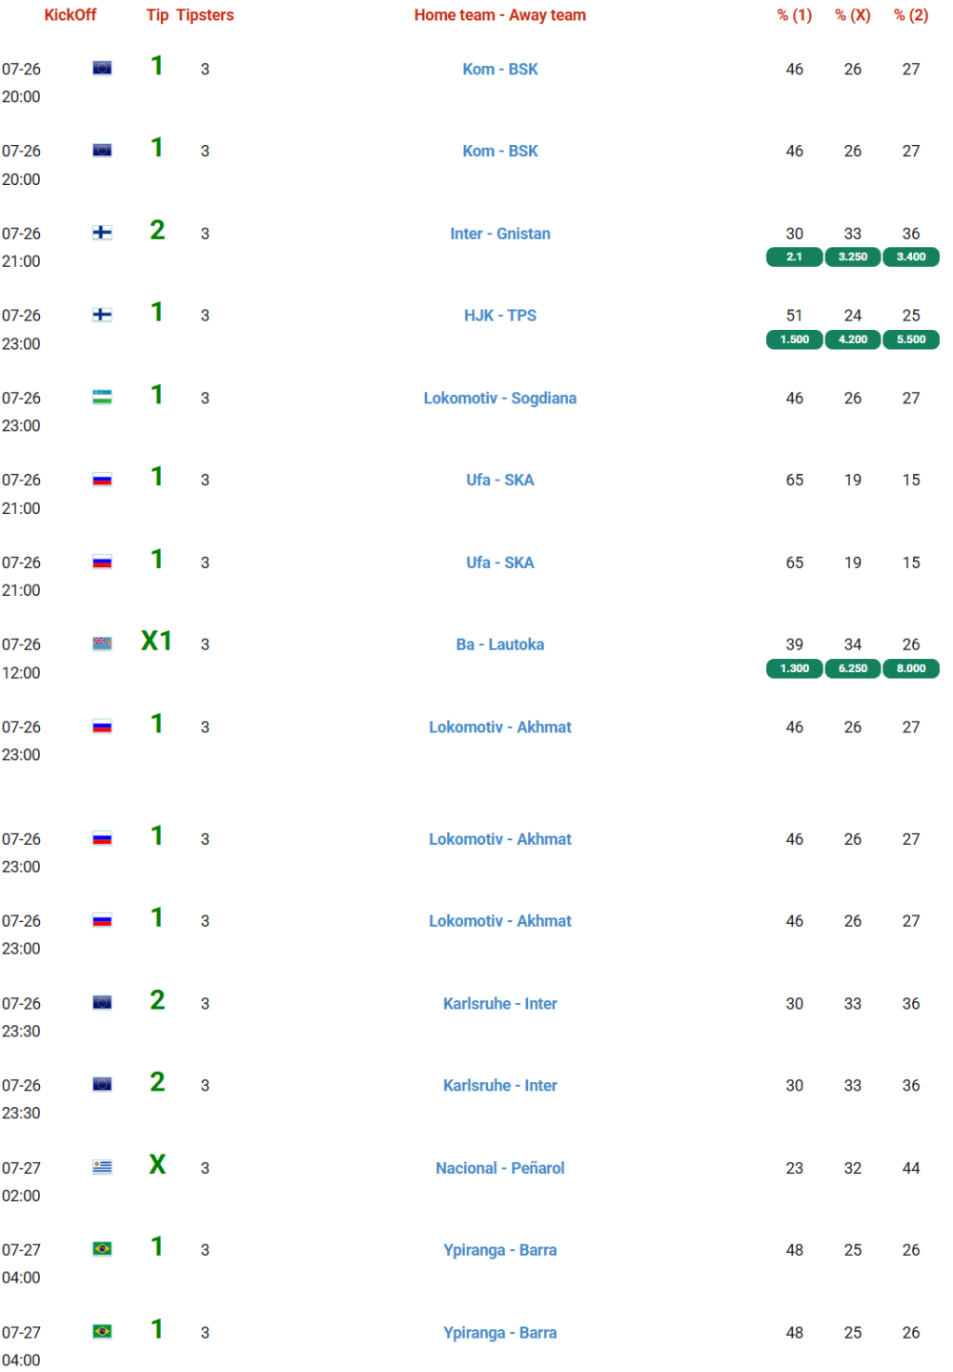The width and height of the screenshot is (953, 1372).
Task: Open the Inter - Gnistan match link
Action: (500, 234)
